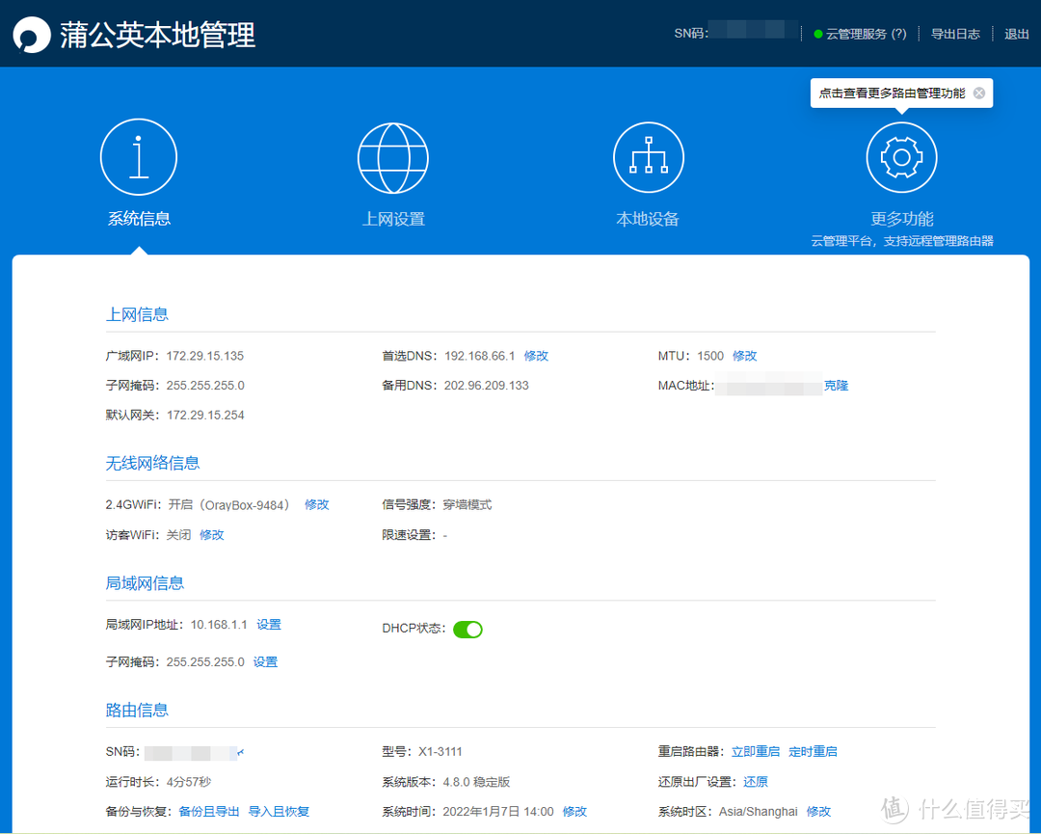Image resolution: width=1041 pixels, height=834 pixels.
Task: Modify 访客WiFi settings via 修改
Action: 211,534
